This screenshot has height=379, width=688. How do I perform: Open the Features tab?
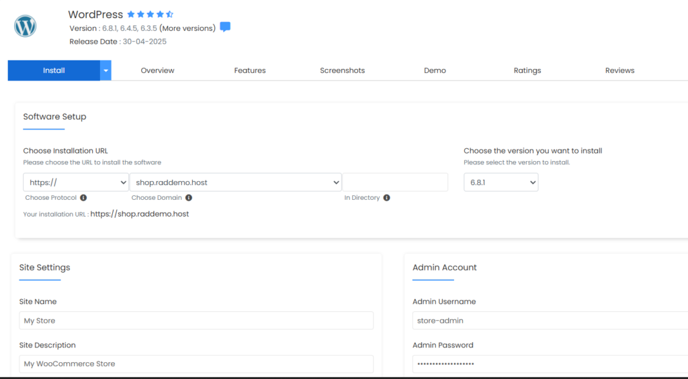250,70
